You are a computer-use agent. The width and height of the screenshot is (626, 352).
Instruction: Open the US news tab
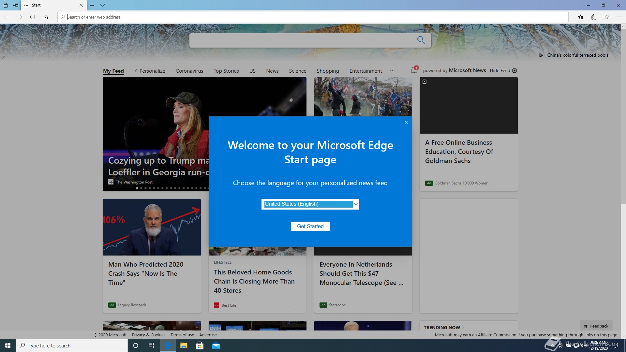(252, 71)
